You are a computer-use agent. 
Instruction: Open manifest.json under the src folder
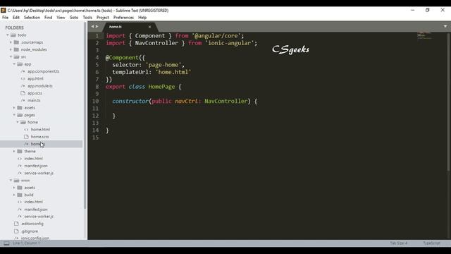coord(36,166)
